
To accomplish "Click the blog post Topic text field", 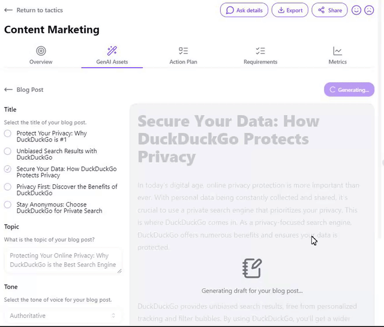I will pyautogui.click(x=62, y=260).
